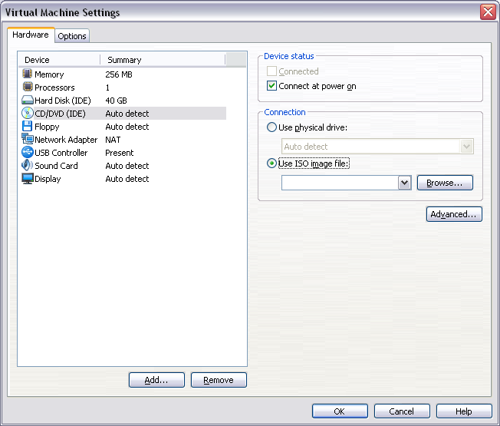Expand the ISO image file dropdown arrow
The height and width of the screenshot is (426, 500).
click(405, 183)
